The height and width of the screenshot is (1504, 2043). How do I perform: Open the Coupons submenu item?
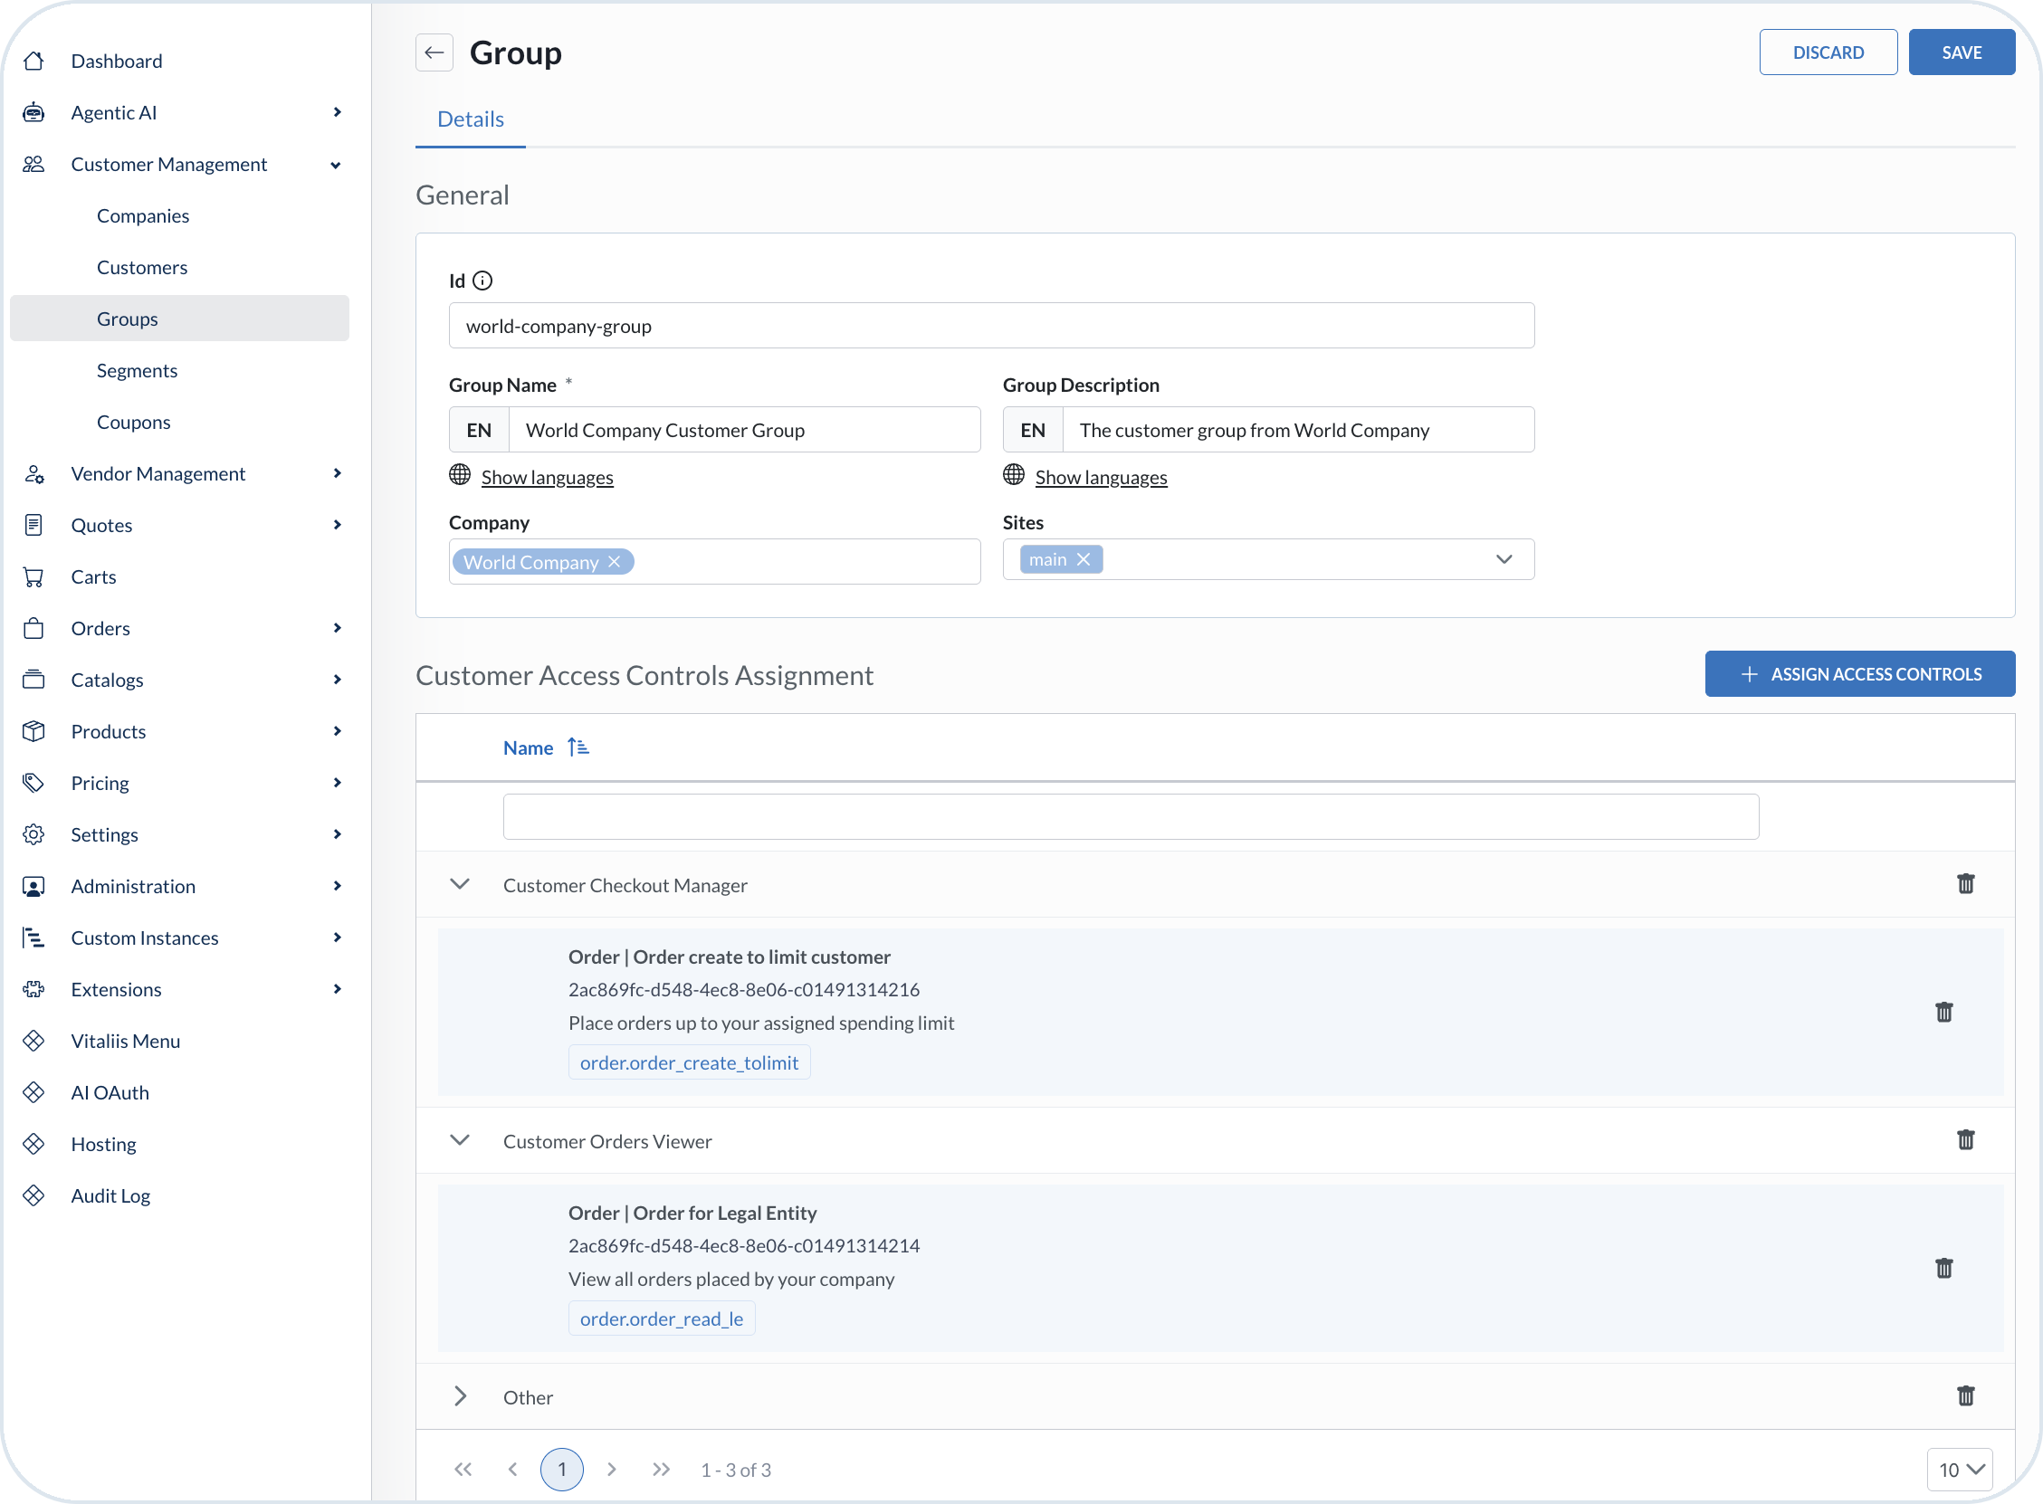(x=133, y=423)
